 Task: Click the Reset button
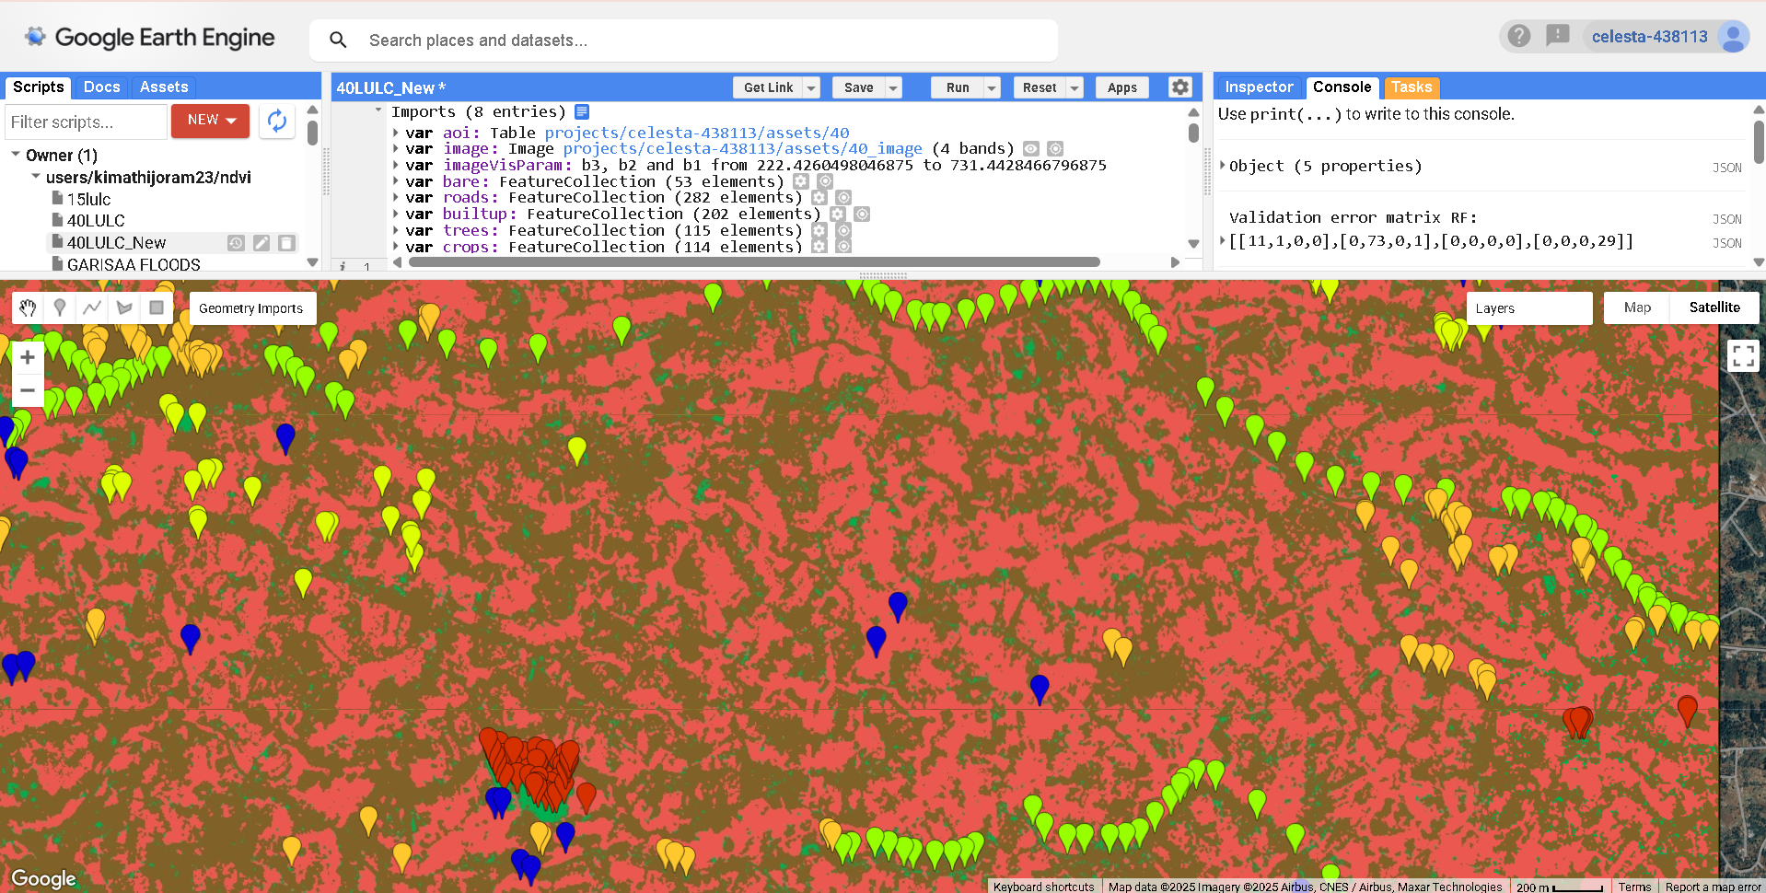1040,87
